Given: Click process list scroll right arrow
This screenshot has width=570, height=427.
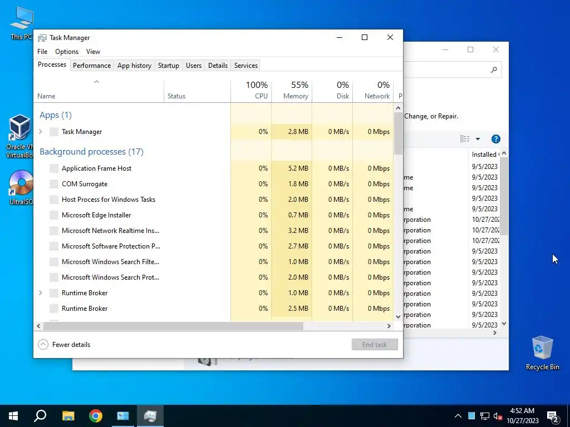Looking at the screenshot, I should pos(389,326).
